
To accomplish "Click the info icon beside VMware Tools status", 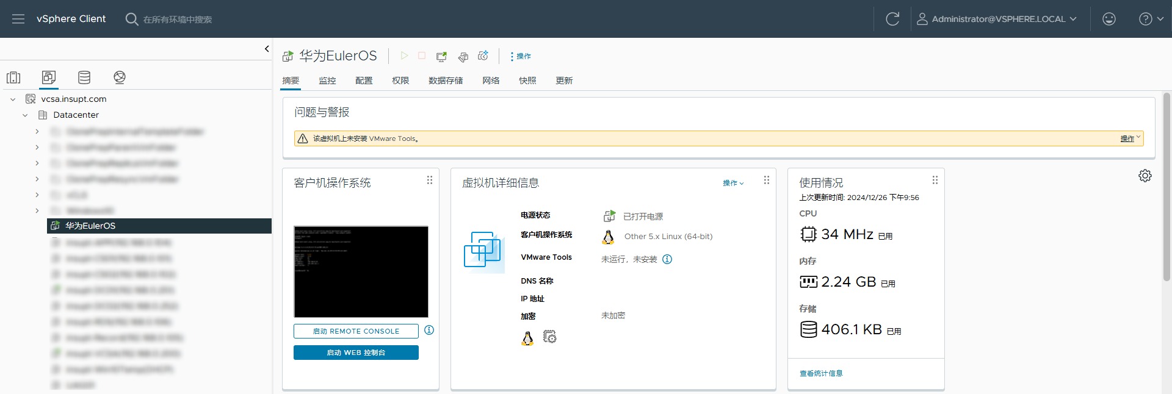I will [x=667, y=259].
